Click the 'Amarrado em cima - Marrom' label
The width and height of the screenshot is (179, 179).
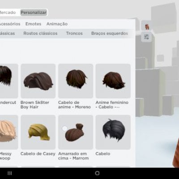coord(73,156)
